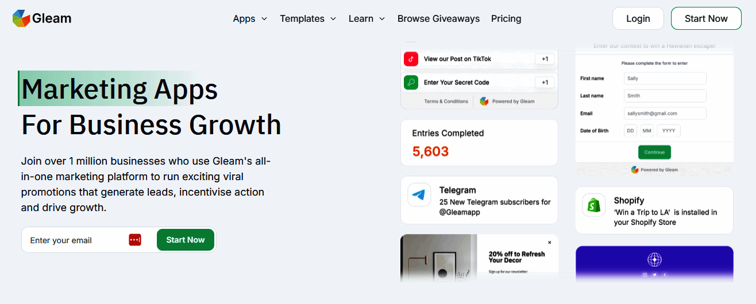Click the Powered by Gleam icon under form
This screenshot has height=304, width=756.
point(635,170)
